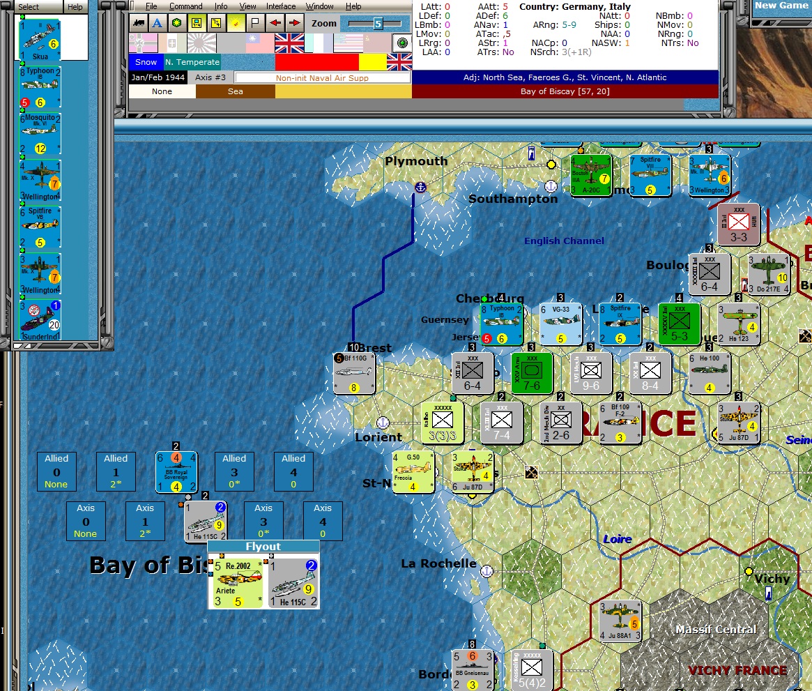The width and height of the screenshot is (812, 691).
Task: Open the Interface menu
Action: 281,6
